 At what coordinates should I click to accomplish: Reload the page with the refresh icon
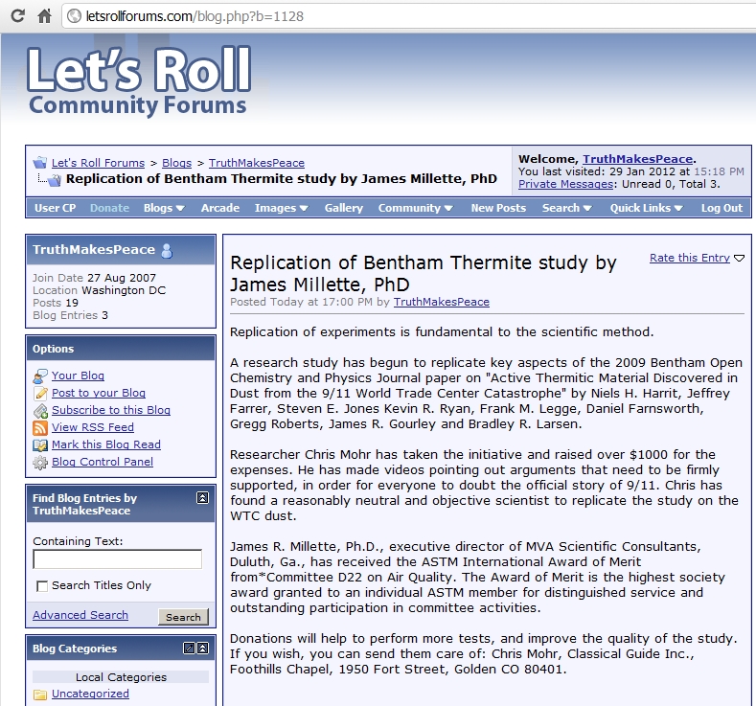click(18, 16)
